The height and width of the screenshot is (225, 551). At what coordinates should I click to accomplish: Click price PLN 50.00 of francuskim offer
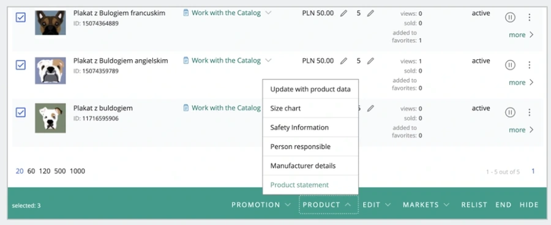(x=318, y=13)
